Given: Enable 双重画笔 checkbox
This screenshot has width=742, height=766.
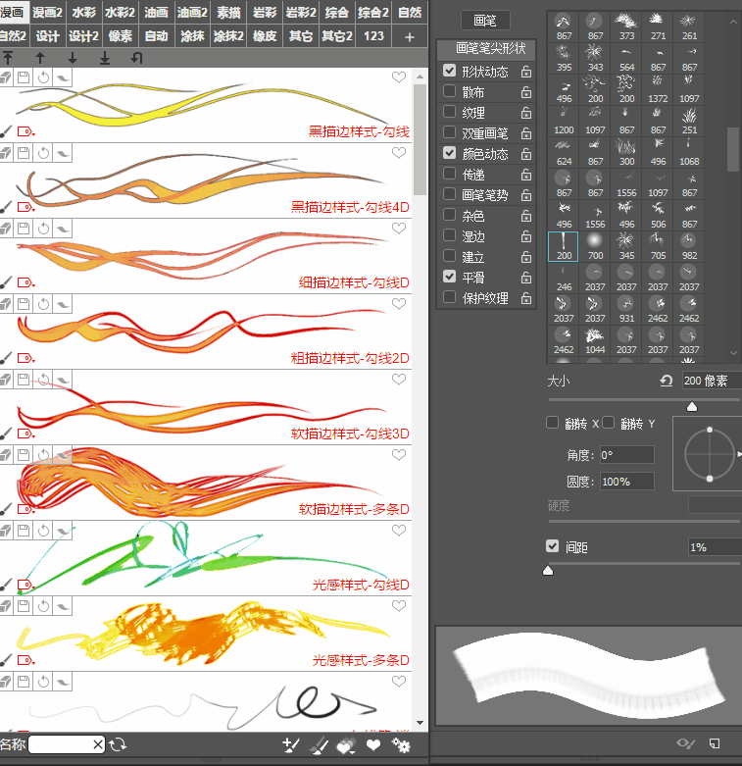Looking at the screenshot, I should pos(449,132).
